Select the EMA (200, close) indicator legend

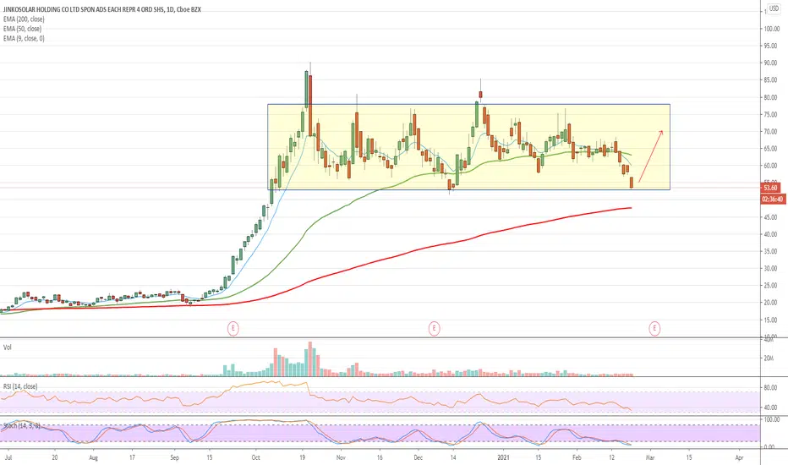(x=24, y=19)
